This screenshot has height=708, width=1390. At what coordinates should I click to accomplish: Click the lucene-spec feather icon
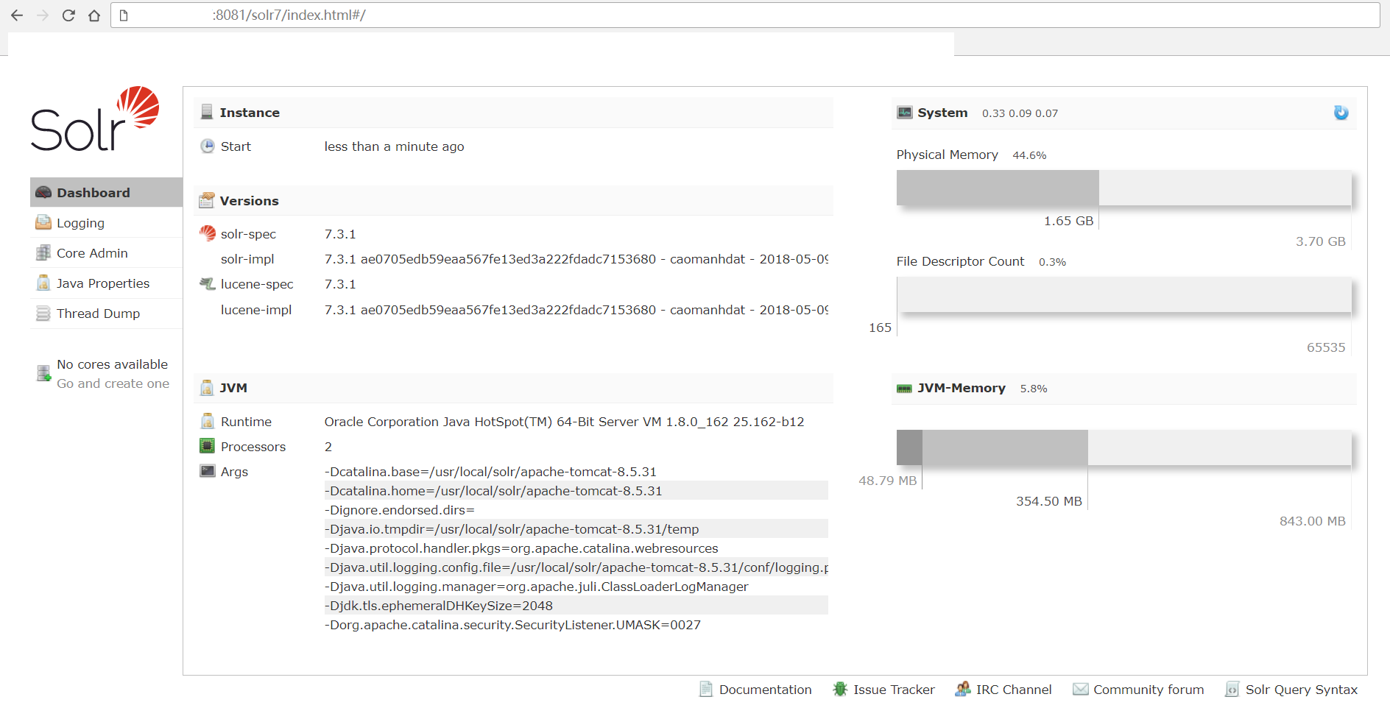pyautogui.click(x=208, y=283)
